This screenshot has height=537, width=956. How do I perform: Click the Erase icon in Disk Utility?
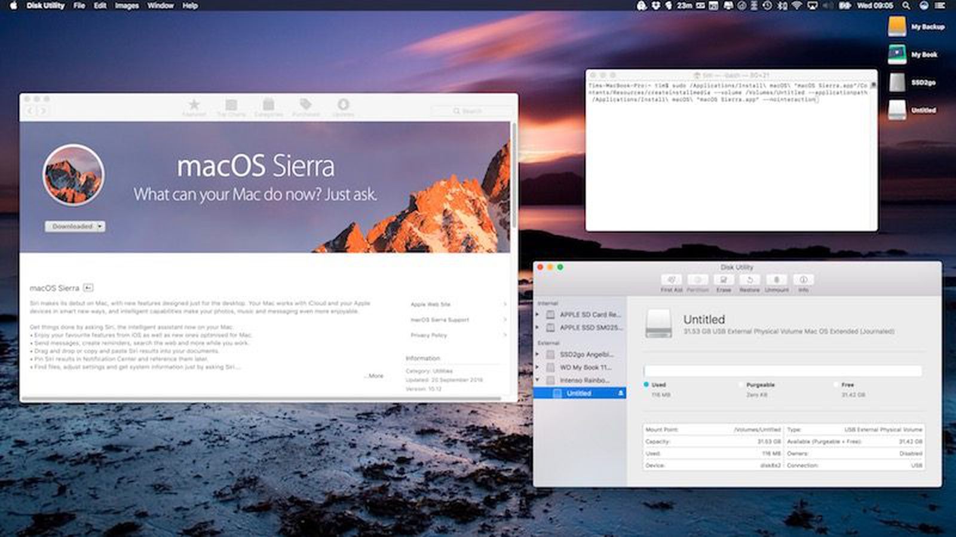pyautogui.click(x=724, y=280)
